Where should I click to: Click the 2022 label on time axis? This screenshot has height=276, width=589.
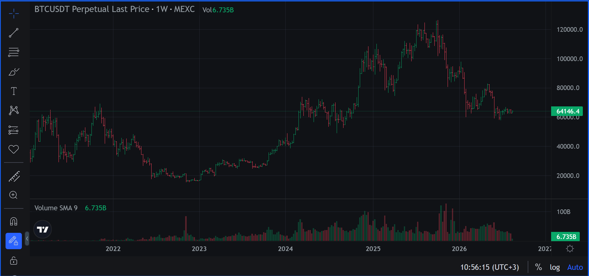coord(113,249)
